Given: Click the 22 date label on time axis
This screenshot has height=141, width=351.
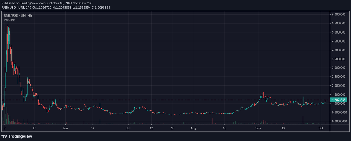Looking at the screenshot, I should pos(172,128).
